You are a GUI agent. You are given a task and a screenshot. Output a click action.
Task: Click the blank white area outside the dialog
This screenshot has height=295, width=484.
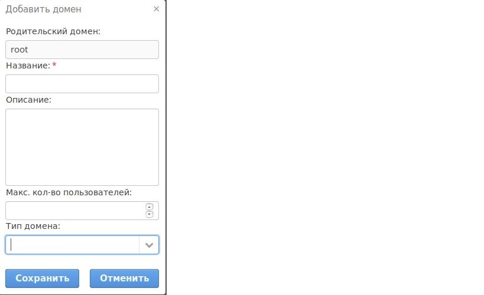coord(324,148)
